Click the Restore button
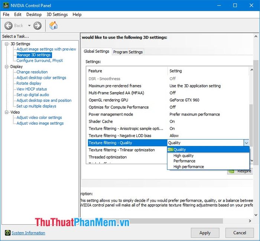 (240, 172)
